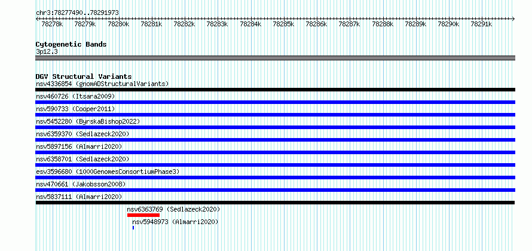Click the blue bar under esv3596680

(x=275, y=177)
